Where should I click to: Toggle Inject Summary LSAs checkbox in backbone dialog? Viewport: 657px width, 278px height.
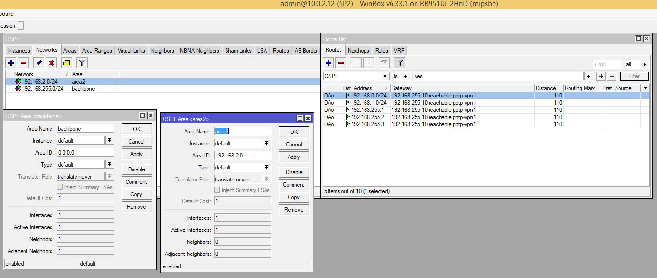pyautogui.click(x=60, y=187)
